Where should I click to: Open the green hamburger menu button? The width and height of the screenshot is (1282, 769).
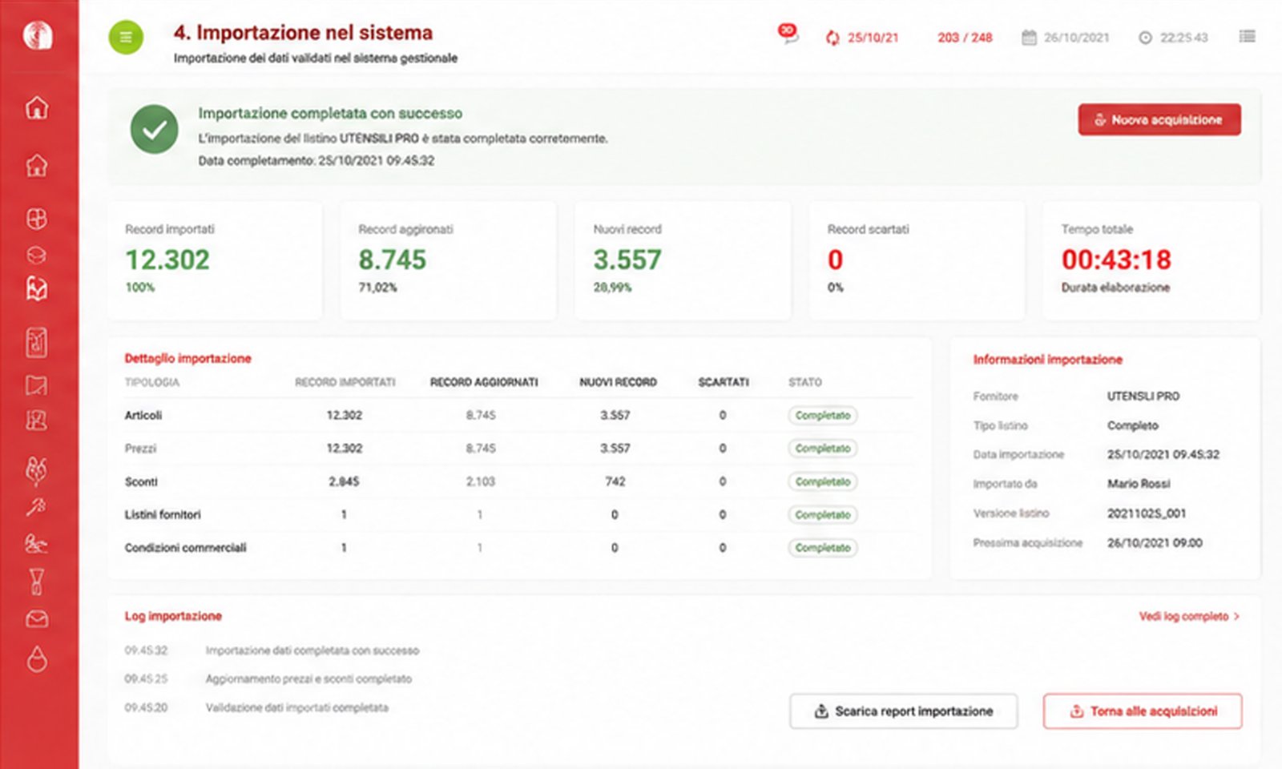[126, 37]
